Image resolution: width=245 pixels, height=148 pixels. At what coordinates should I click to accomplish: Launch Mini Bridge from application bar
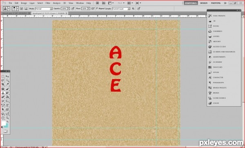104,3
